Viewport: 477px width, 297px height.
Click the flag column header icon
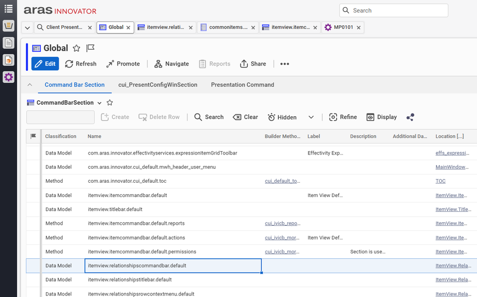33,136
